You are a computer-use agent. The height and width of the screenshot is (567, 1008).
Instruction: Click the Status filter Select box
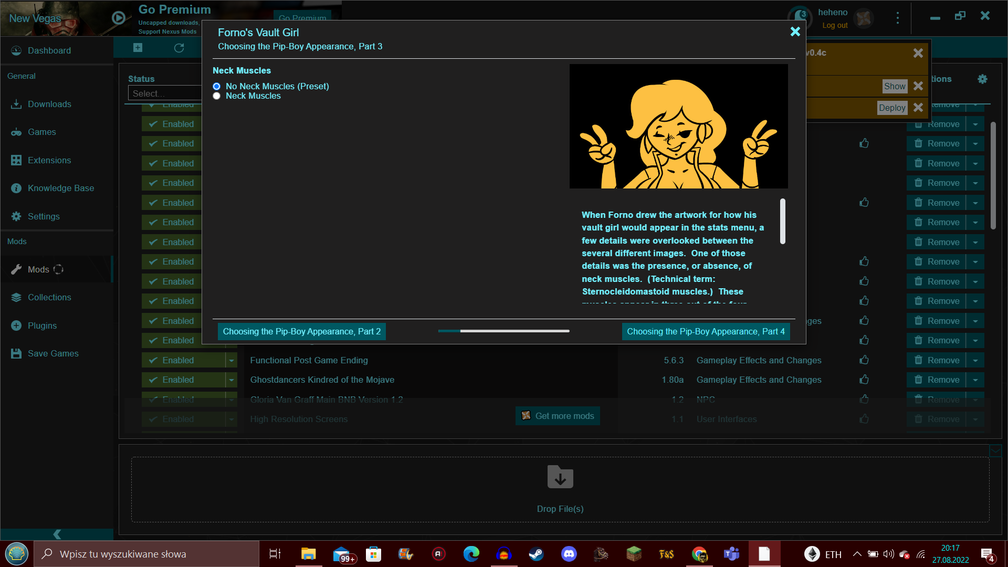pos(165,93)
